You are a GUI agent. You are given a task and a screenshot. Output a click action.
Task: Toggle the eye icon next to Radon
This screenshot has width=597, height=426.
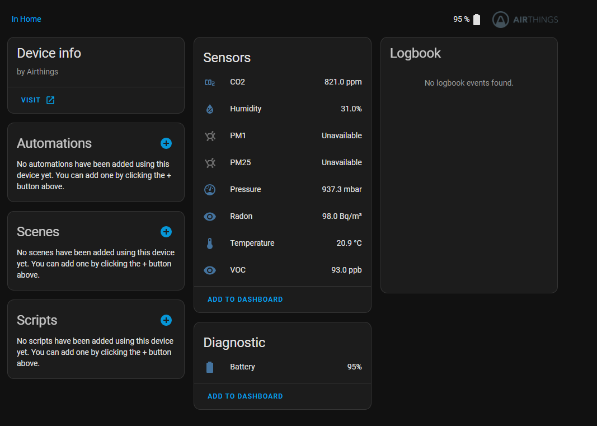209,216
